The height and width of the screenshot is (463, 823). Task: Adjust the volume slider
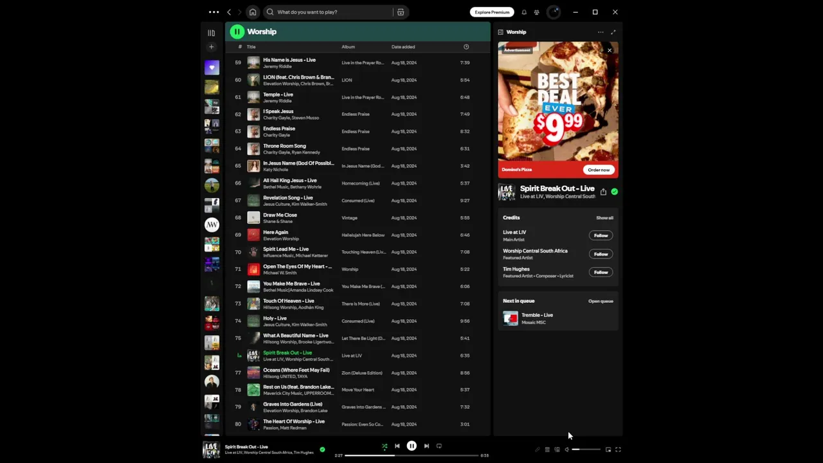pos(586,449)
